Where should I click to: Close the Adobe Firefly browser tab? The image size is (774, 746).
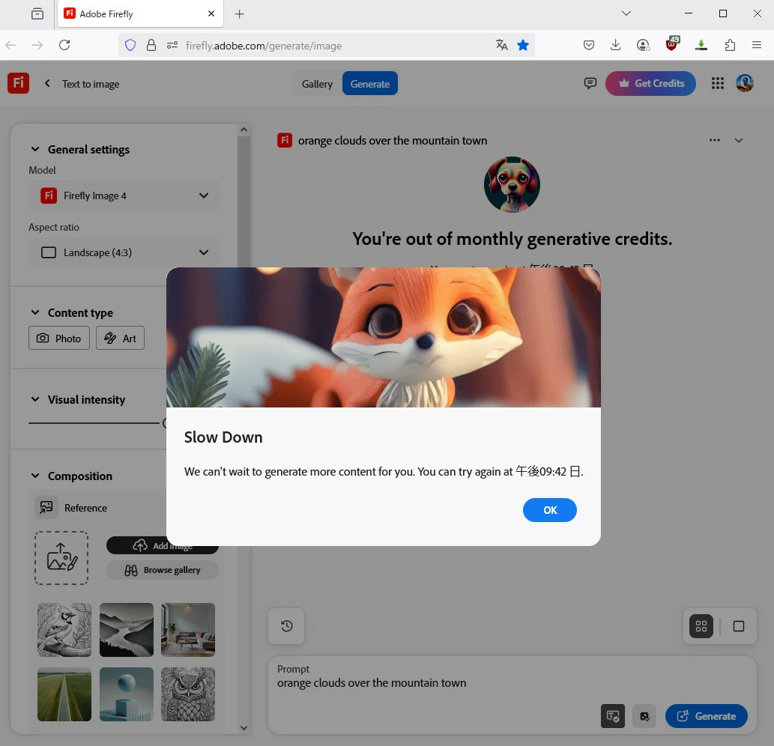click(x=211, y=13)
